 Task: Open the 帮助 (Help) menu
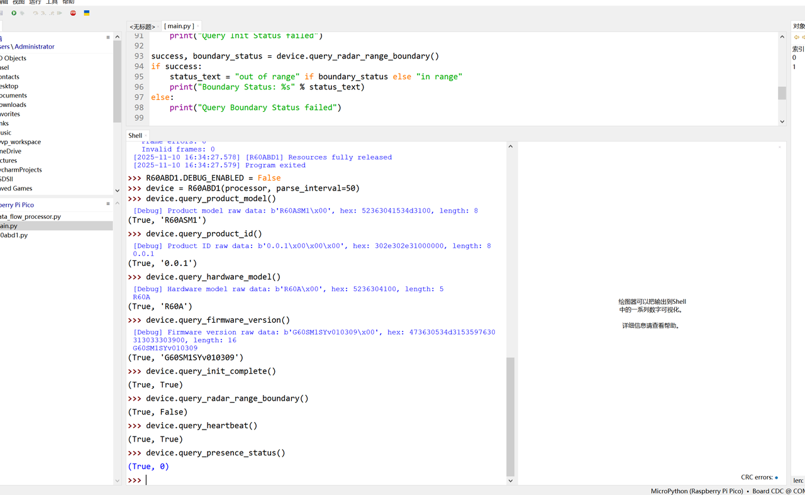click(68, 2)
